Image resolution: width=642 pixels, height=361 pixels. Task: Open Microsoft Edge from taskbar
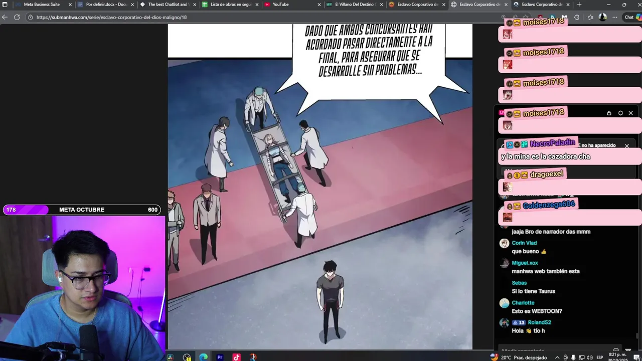point(203,357)
